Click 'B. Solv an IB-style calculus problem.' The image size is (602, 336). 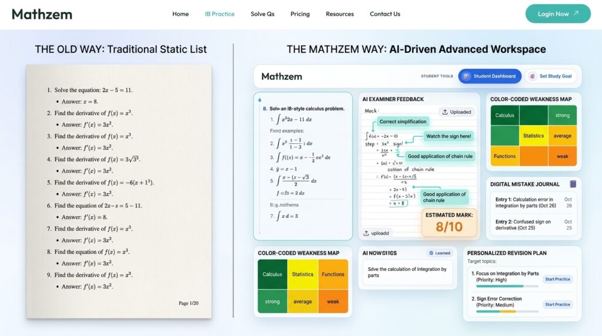pyautogui.click(x=304, y=109)
